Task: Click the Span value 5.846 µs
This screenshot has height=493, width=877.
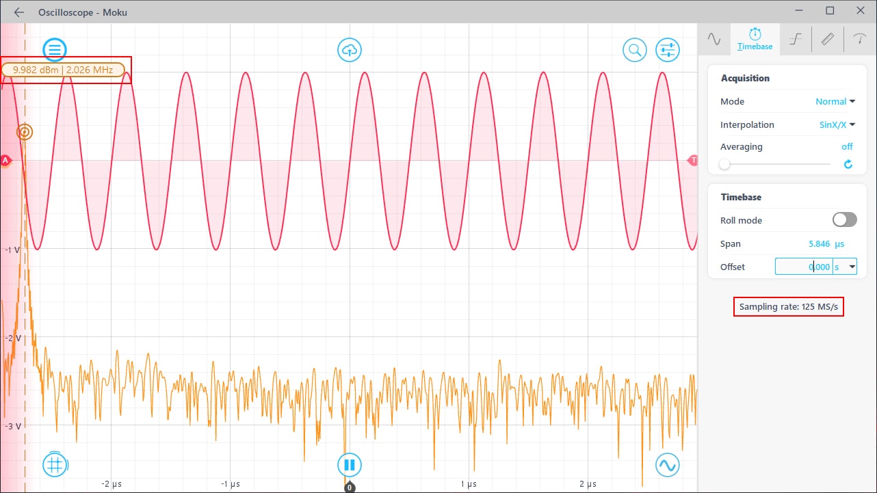Action: 825,243
